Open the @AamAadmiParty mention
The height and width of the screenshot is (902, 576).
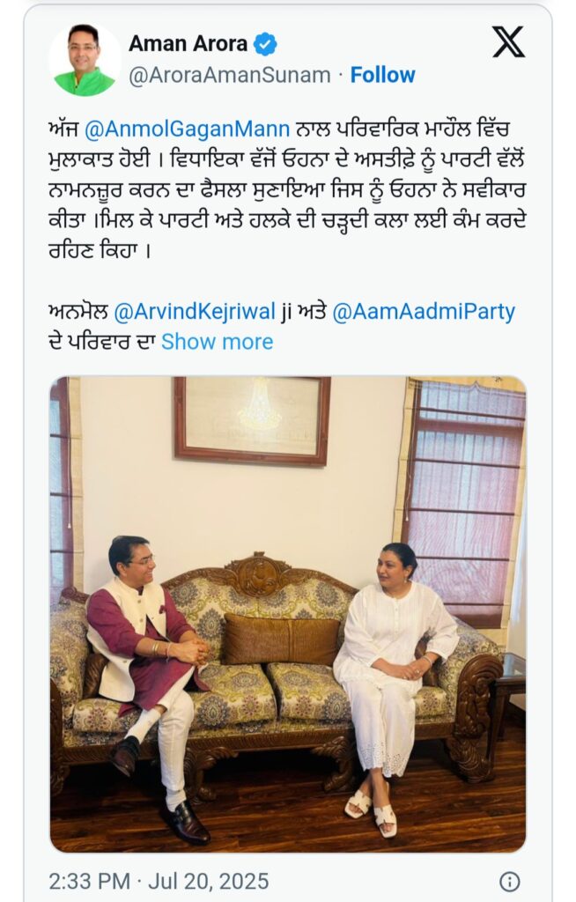point(424,312)
